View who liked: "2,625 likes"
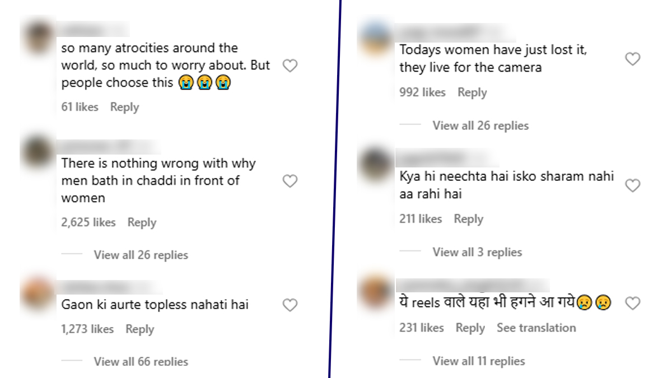 click(88, 222)
